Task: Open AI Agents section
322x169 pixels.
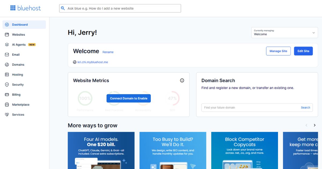Action: coord(24,45)
